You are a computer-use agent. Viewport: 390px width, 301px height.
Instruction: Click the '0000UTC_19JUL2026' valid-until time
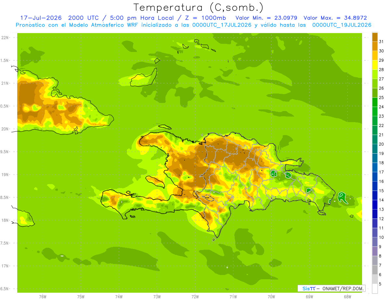[x=342, y=25]
